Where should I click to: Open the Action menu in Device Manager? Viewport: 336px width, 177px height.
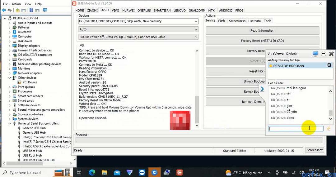pos(16,4)
